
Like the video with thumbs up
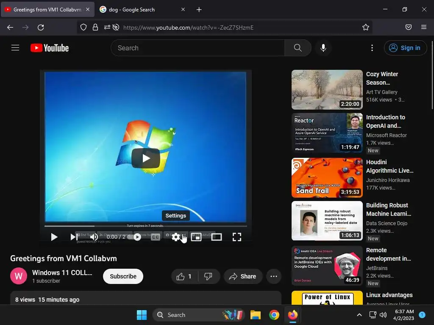click(184, 276)
